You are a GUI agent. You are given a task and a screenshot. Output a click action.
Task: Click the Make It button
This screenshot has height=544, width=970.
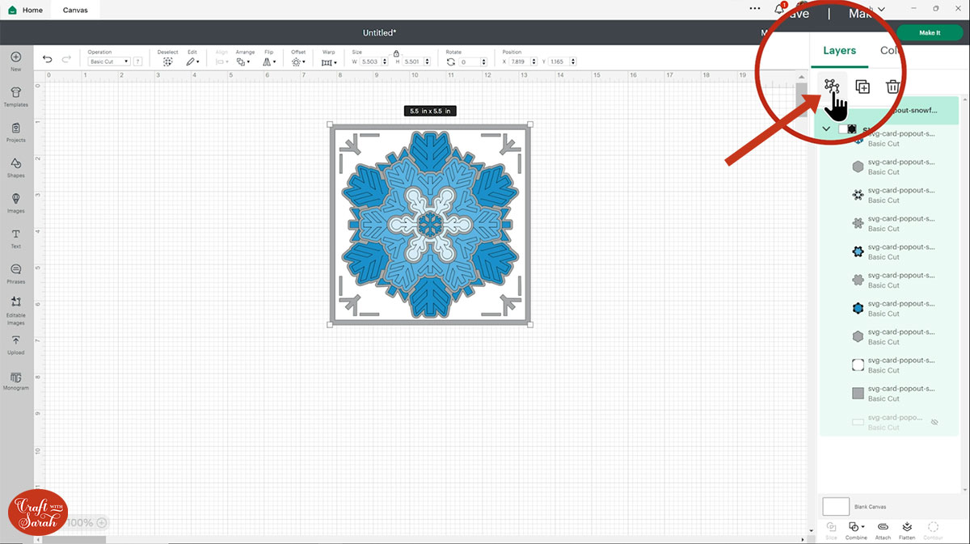point(930,33)
